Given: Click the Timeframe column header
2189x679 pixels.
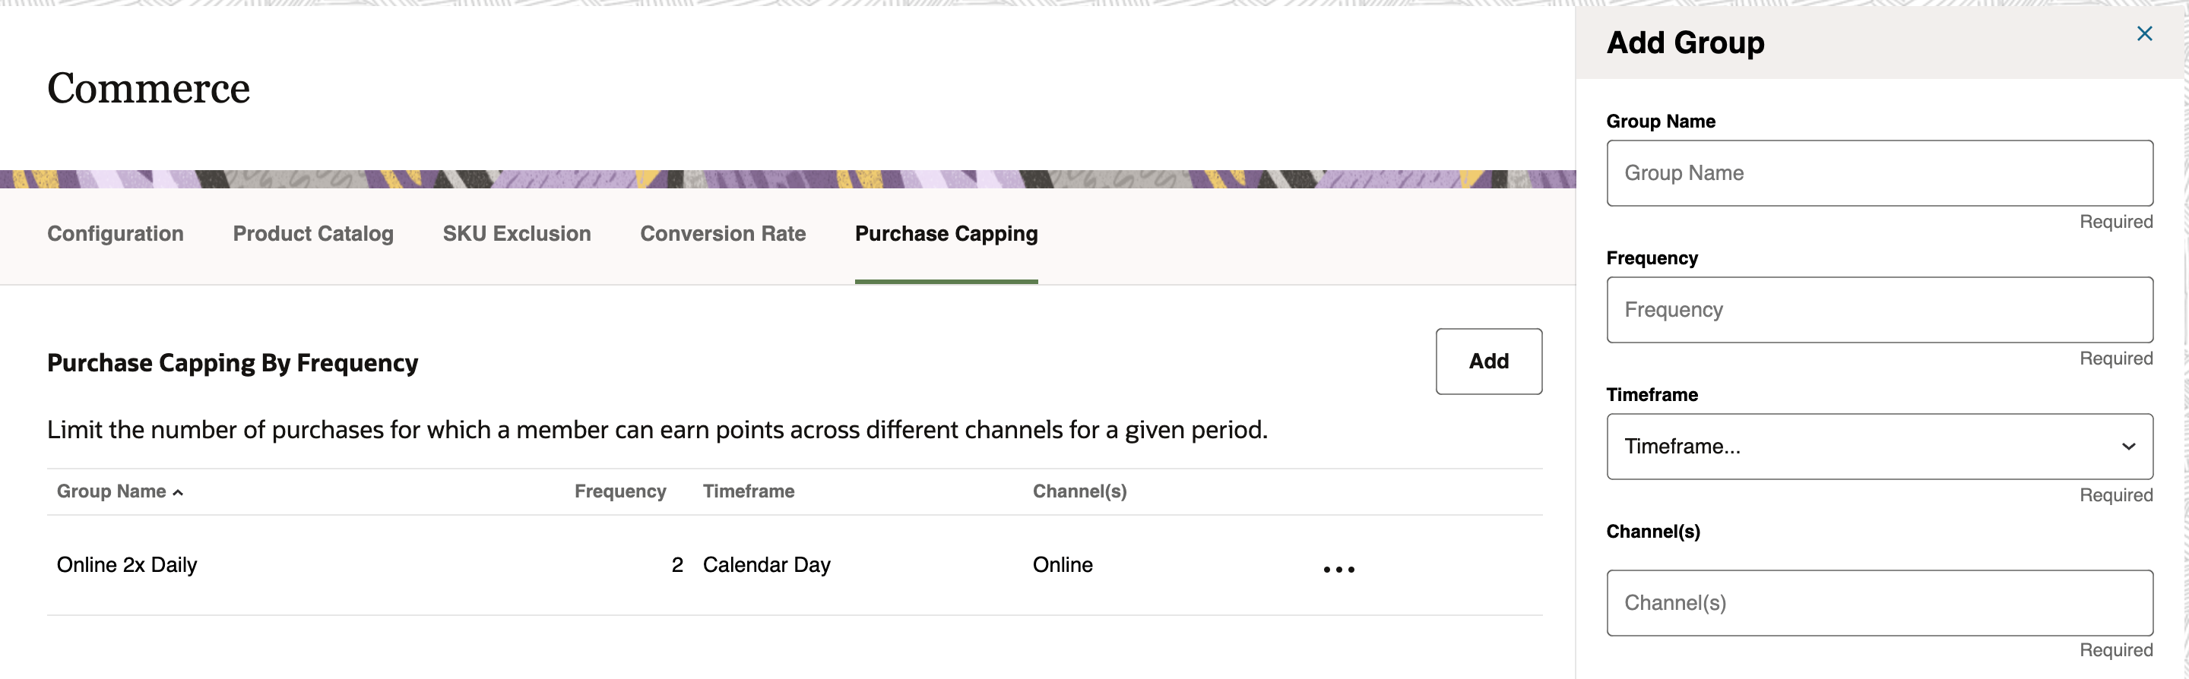Looking at the screenshot, I should click(x=748, y=491).
